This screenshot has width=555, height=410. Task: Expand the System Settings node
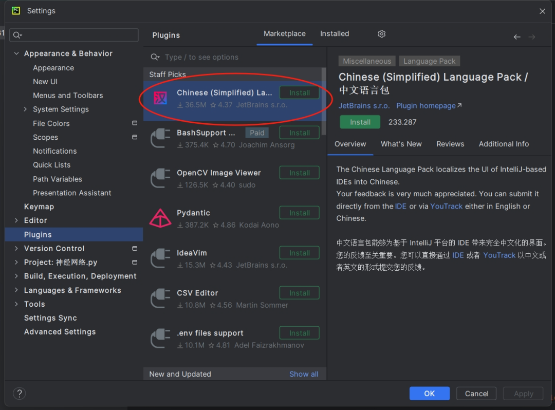pos(25,109)
